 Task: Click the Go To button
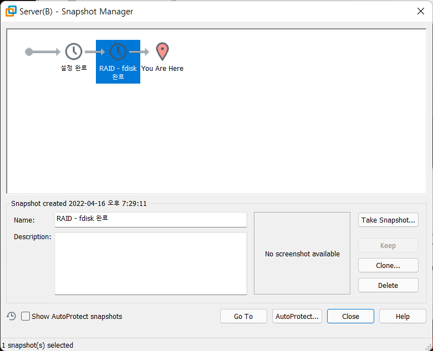click(243, 316)
